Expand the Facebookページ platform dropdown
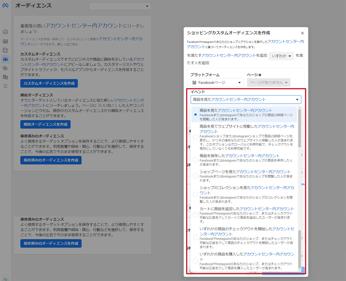The height and width of the screenshot is (281, 346). tap(217, 82)
